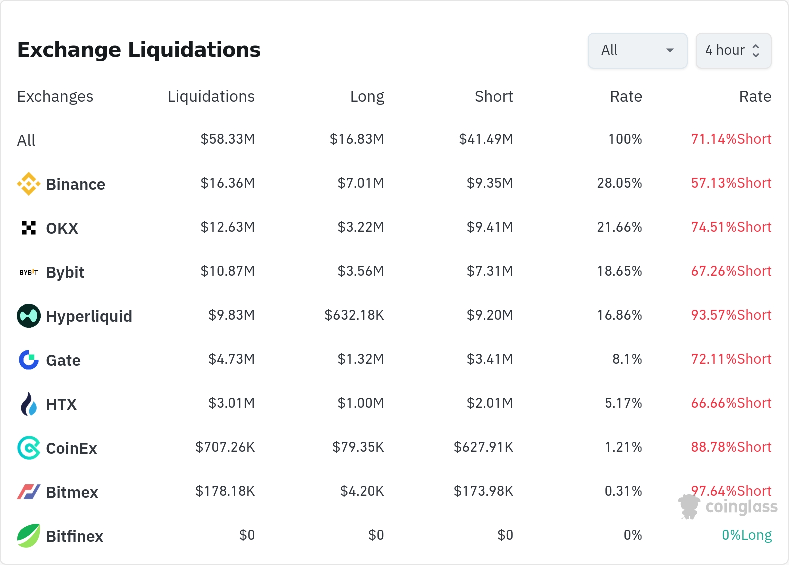This screenshot has width=789, height=565.
Task: Click the Hyperliquid logo icon
Action: point(29,316)
